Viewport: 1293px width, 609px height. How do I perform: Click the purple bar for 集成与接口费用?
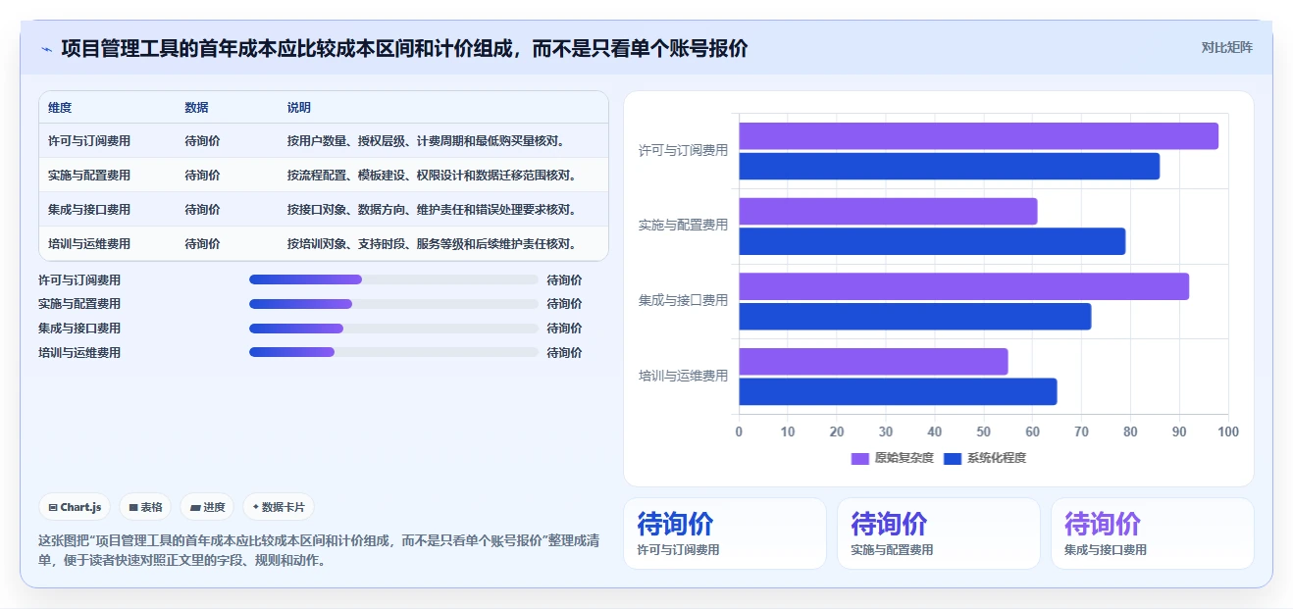pos(963,286)
